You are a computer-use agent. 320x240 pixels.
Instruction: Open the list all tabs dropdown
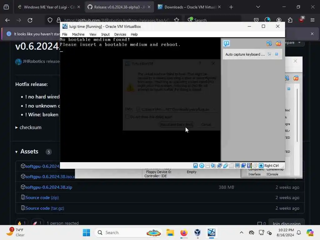pos(258,7)
